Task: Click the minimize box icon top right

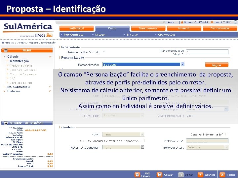Action: click(x=235, y=22)
